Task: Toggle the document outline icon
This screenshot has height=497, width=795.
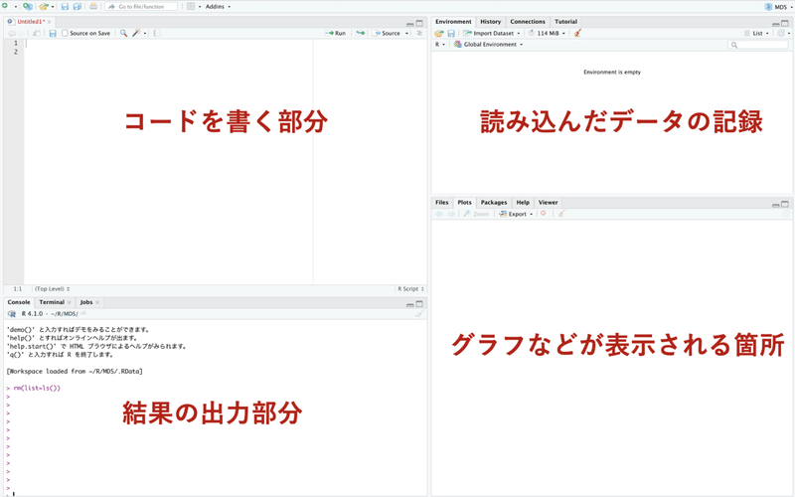Action: click(419, 33)
